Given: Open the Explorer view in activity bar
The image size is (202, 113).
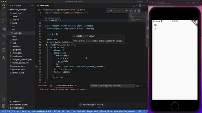Looking at the screenshot, I should pos(3,6).
